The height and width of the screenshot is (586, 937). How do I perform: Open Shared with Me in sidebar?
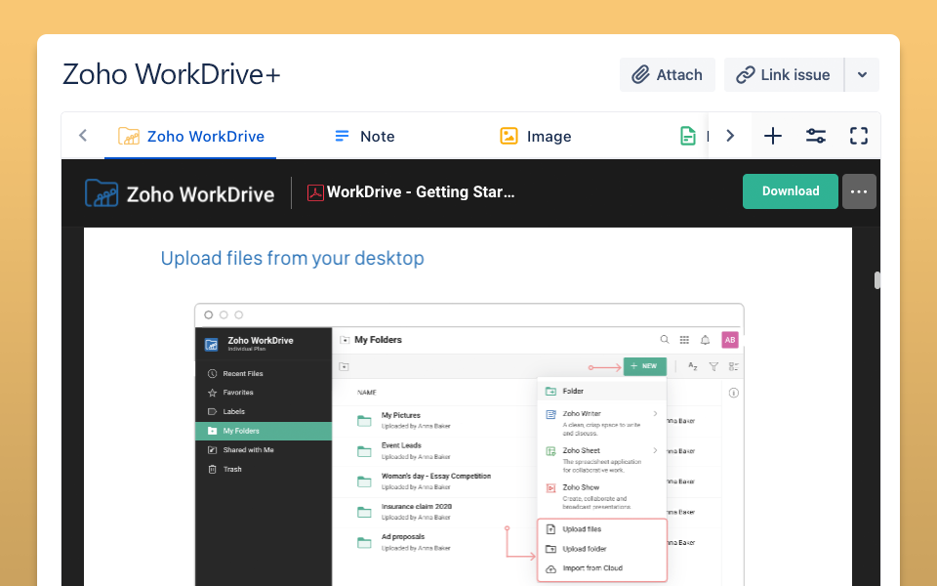[x=247, y=450]
